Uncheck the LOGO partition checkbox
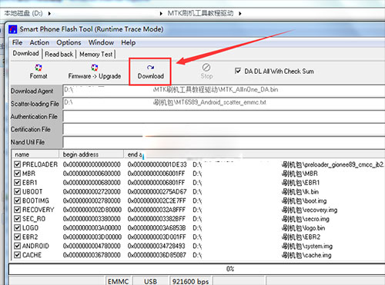This screenshot has width=385, height=285. pos(17,227)
